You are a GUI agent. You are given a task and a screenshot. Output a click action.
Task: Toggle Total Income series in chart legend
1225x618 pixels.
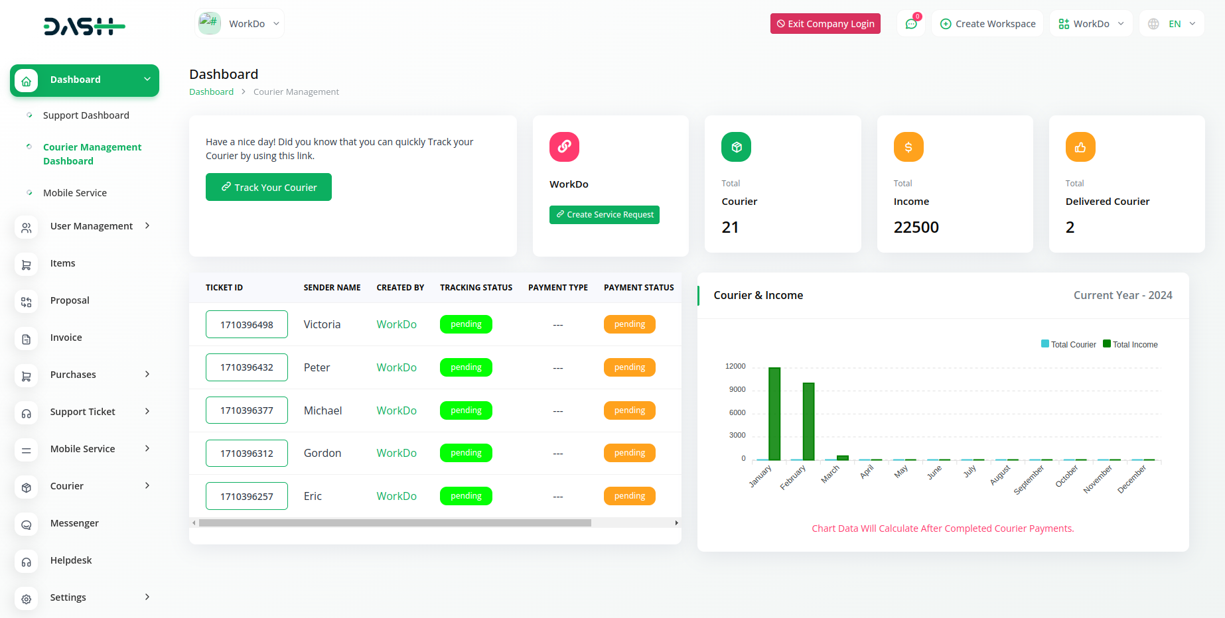[x=1130, y=345]
